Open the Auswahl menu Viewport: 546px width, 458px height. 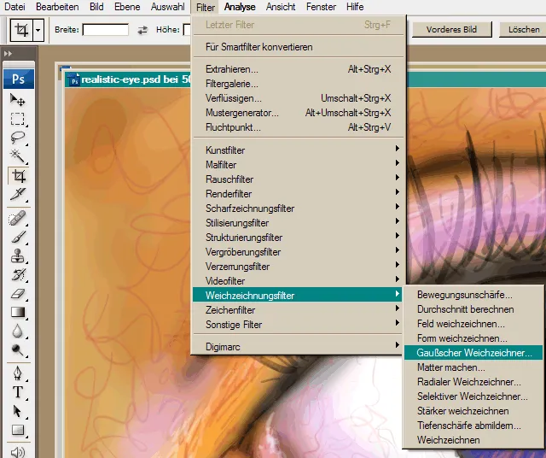tap(167, 7)
